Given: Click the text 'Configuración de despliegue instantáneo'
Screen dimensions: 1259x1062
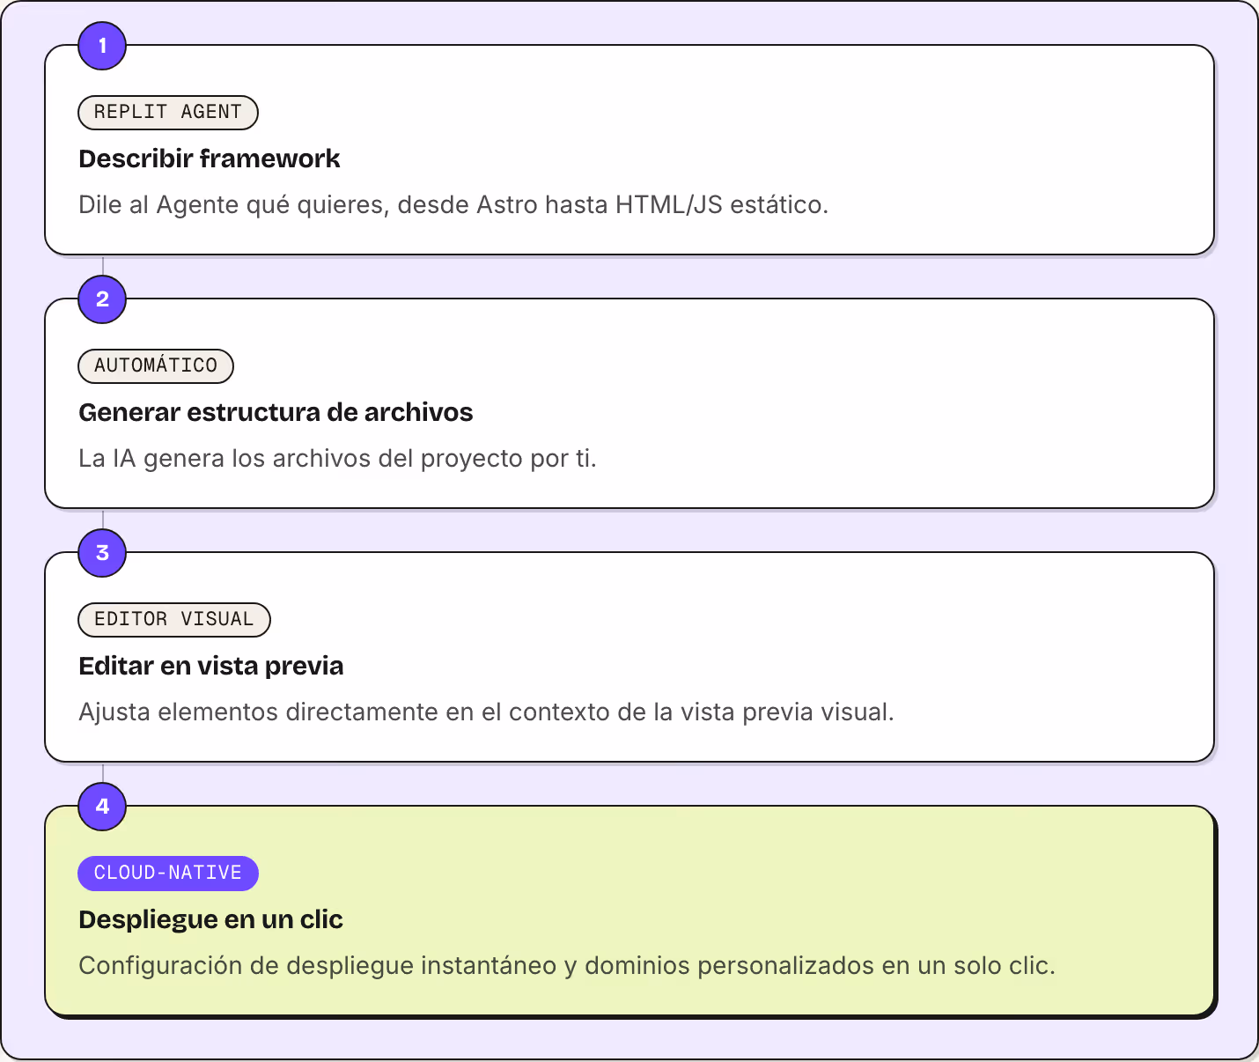Looking at the screenshot, I should click(x=318, y=966).
